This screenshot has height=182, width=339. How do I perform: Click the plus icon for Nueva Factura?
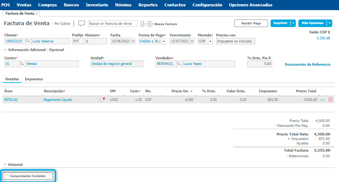(150, 24)
